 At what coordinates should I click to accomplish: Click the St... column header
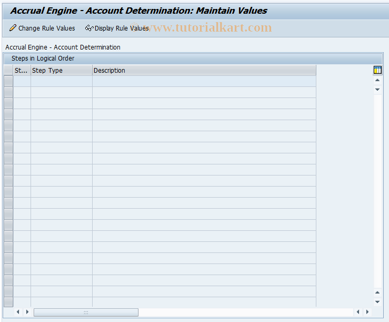(22, 70)
